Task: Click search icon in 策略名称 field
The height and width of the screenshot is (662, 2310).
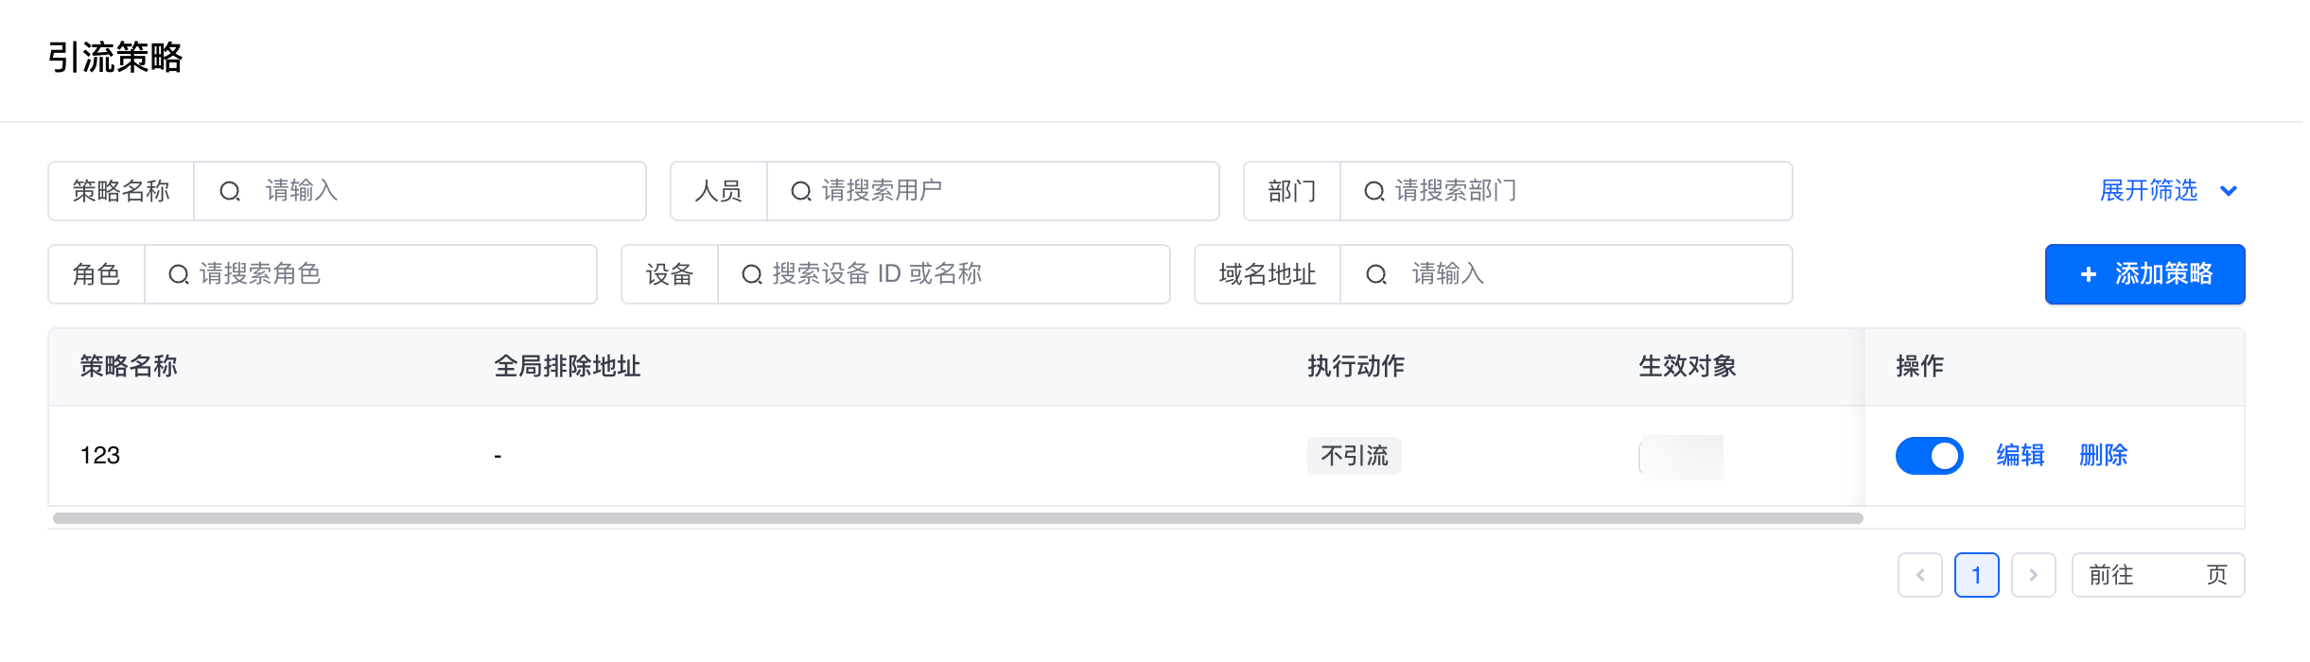Action: [x=230, y=191]
